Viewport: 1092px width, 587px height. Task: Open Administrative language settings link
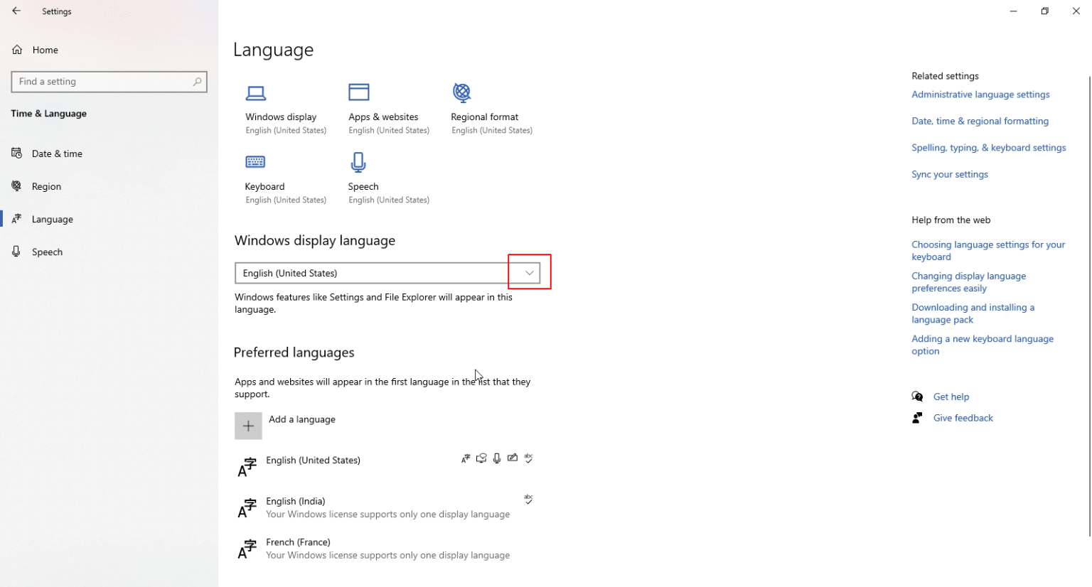[980, 95]
